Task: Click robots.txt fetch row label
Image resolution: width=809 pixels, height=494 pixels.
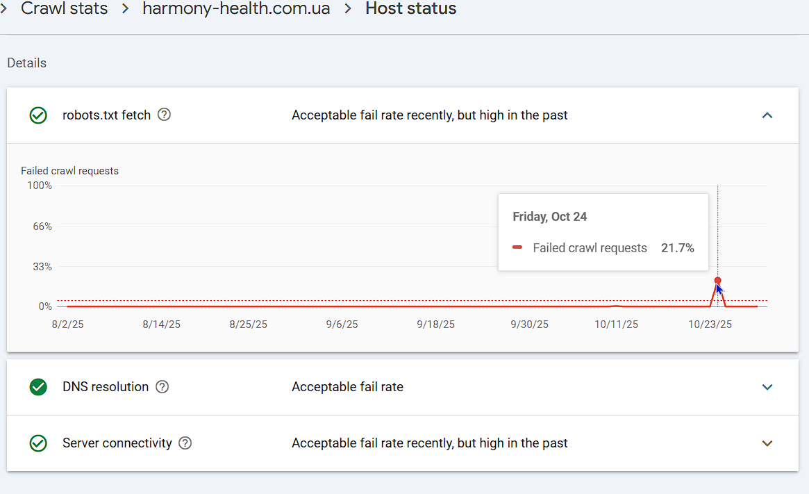Action: pyautogui.click(x=106, y=115)
